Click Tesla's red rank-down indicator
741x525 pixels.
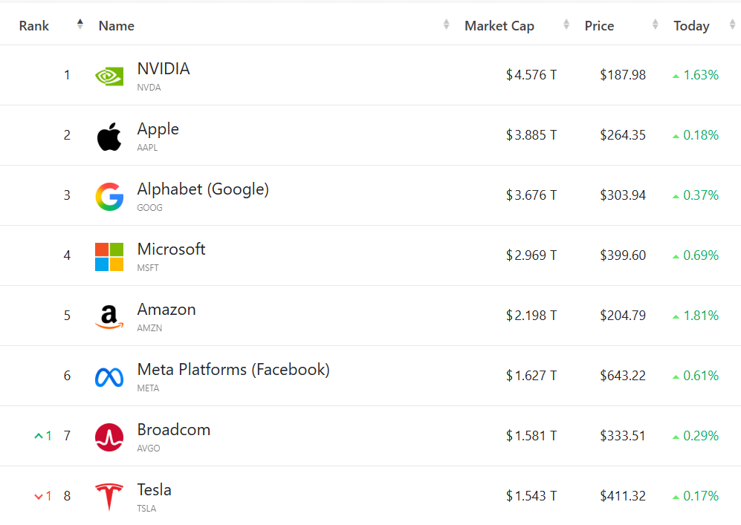42,496
